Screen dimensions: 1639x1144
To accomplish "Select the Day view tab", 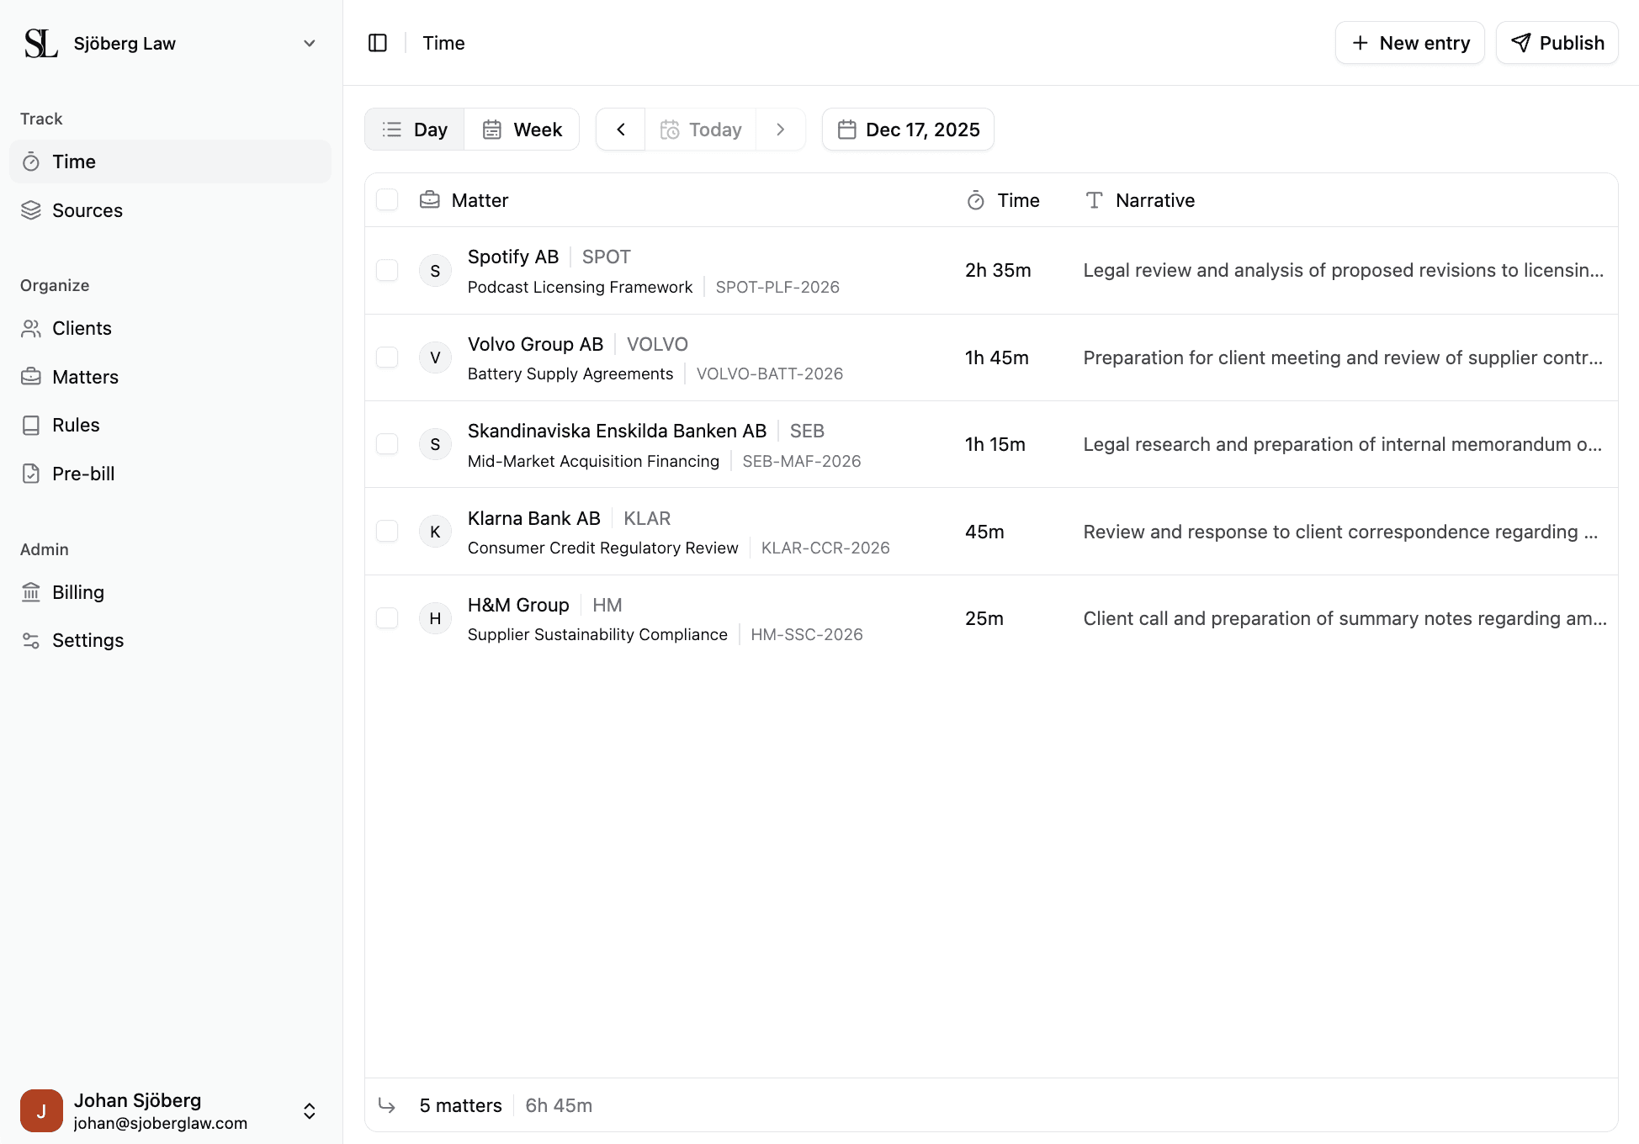I will click(x=415, y=130).
